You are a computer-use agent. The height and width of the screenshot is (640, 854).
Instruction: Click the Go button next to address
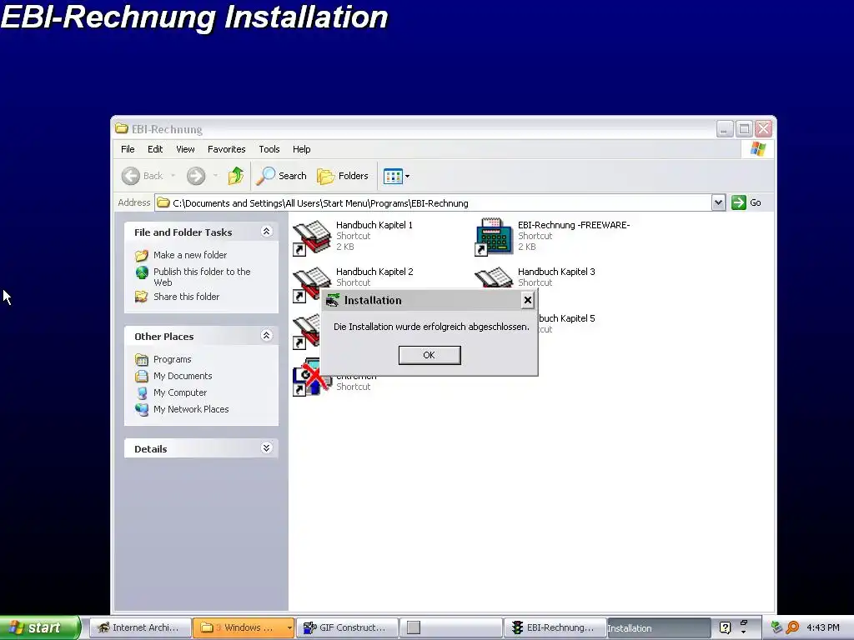coord(746,202)
